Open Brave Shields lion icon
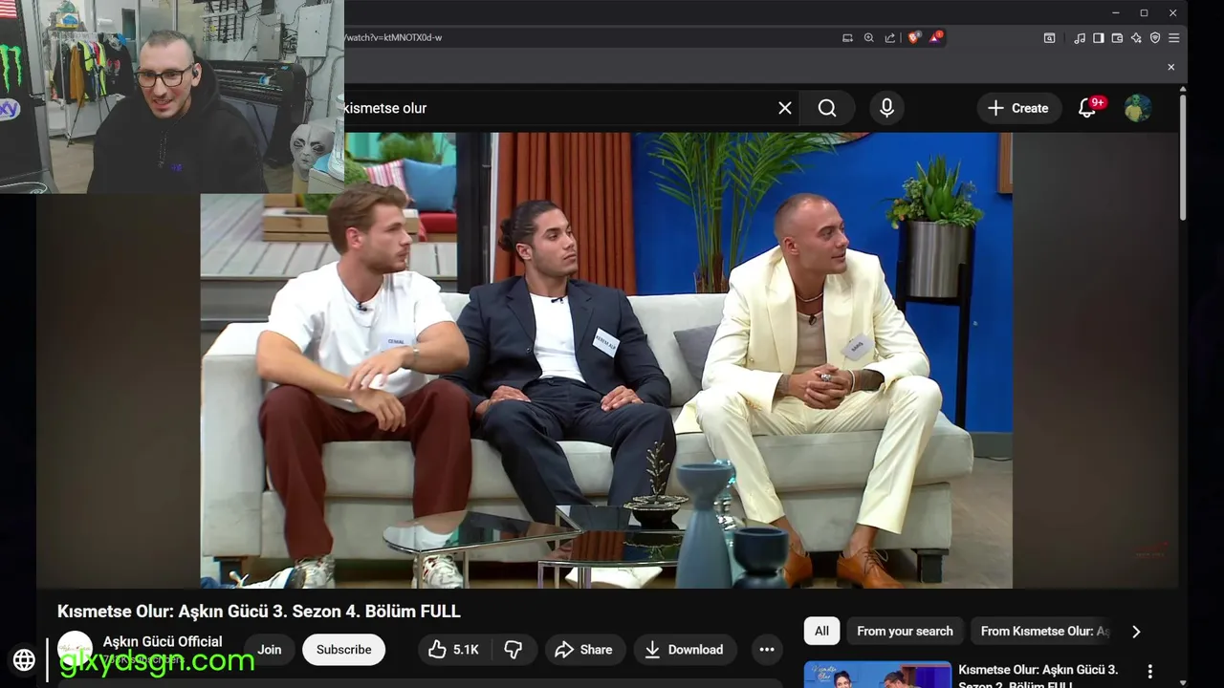Screen dimensions: 1224x688 coord(914,37)
